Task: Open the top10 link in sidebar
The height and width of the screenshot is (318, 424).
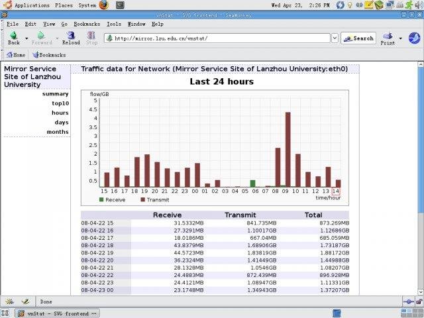Action: 60,103
